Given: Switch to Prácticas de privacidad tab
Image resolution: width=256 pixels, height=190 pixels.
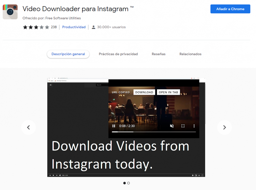Looking at the screenshot, I should tap(118, 54).
